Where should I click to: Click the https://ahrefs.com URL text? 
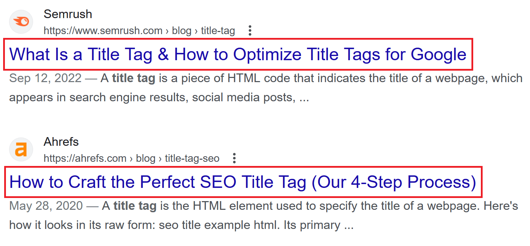pyautogui.click(x=85, y=159)
